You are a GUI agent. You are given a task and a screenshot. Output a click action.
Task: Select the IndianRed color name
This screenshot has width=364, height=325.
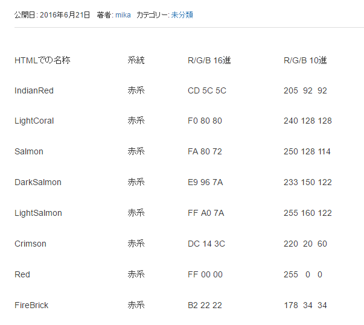click(x=34, y=90)
